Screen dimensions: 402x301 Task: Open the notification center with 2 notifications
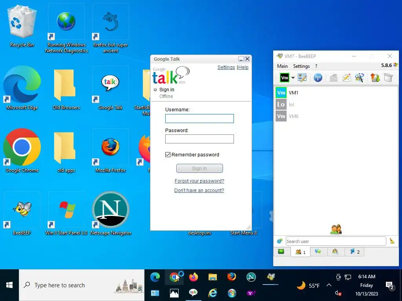pyautogui.click(x=390, y=286)
